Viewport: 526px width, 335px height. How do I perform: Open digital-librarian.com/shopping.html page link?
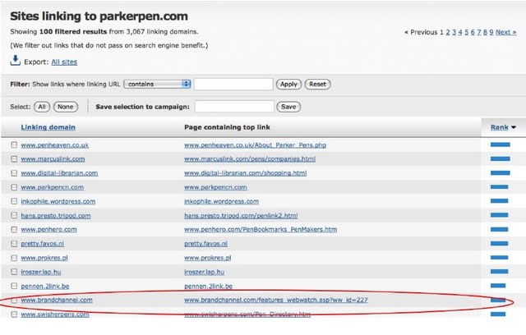click(x=245, y=173)
